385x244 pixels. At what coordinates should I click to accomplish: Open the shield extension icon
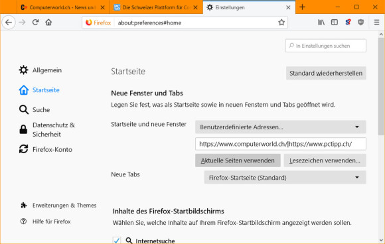(360, 23)
